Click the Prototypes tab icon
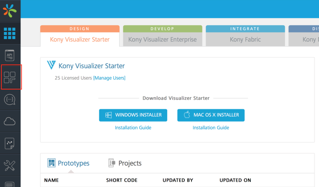The width and height of the screenshot is (319, 187). pos(51,163)
